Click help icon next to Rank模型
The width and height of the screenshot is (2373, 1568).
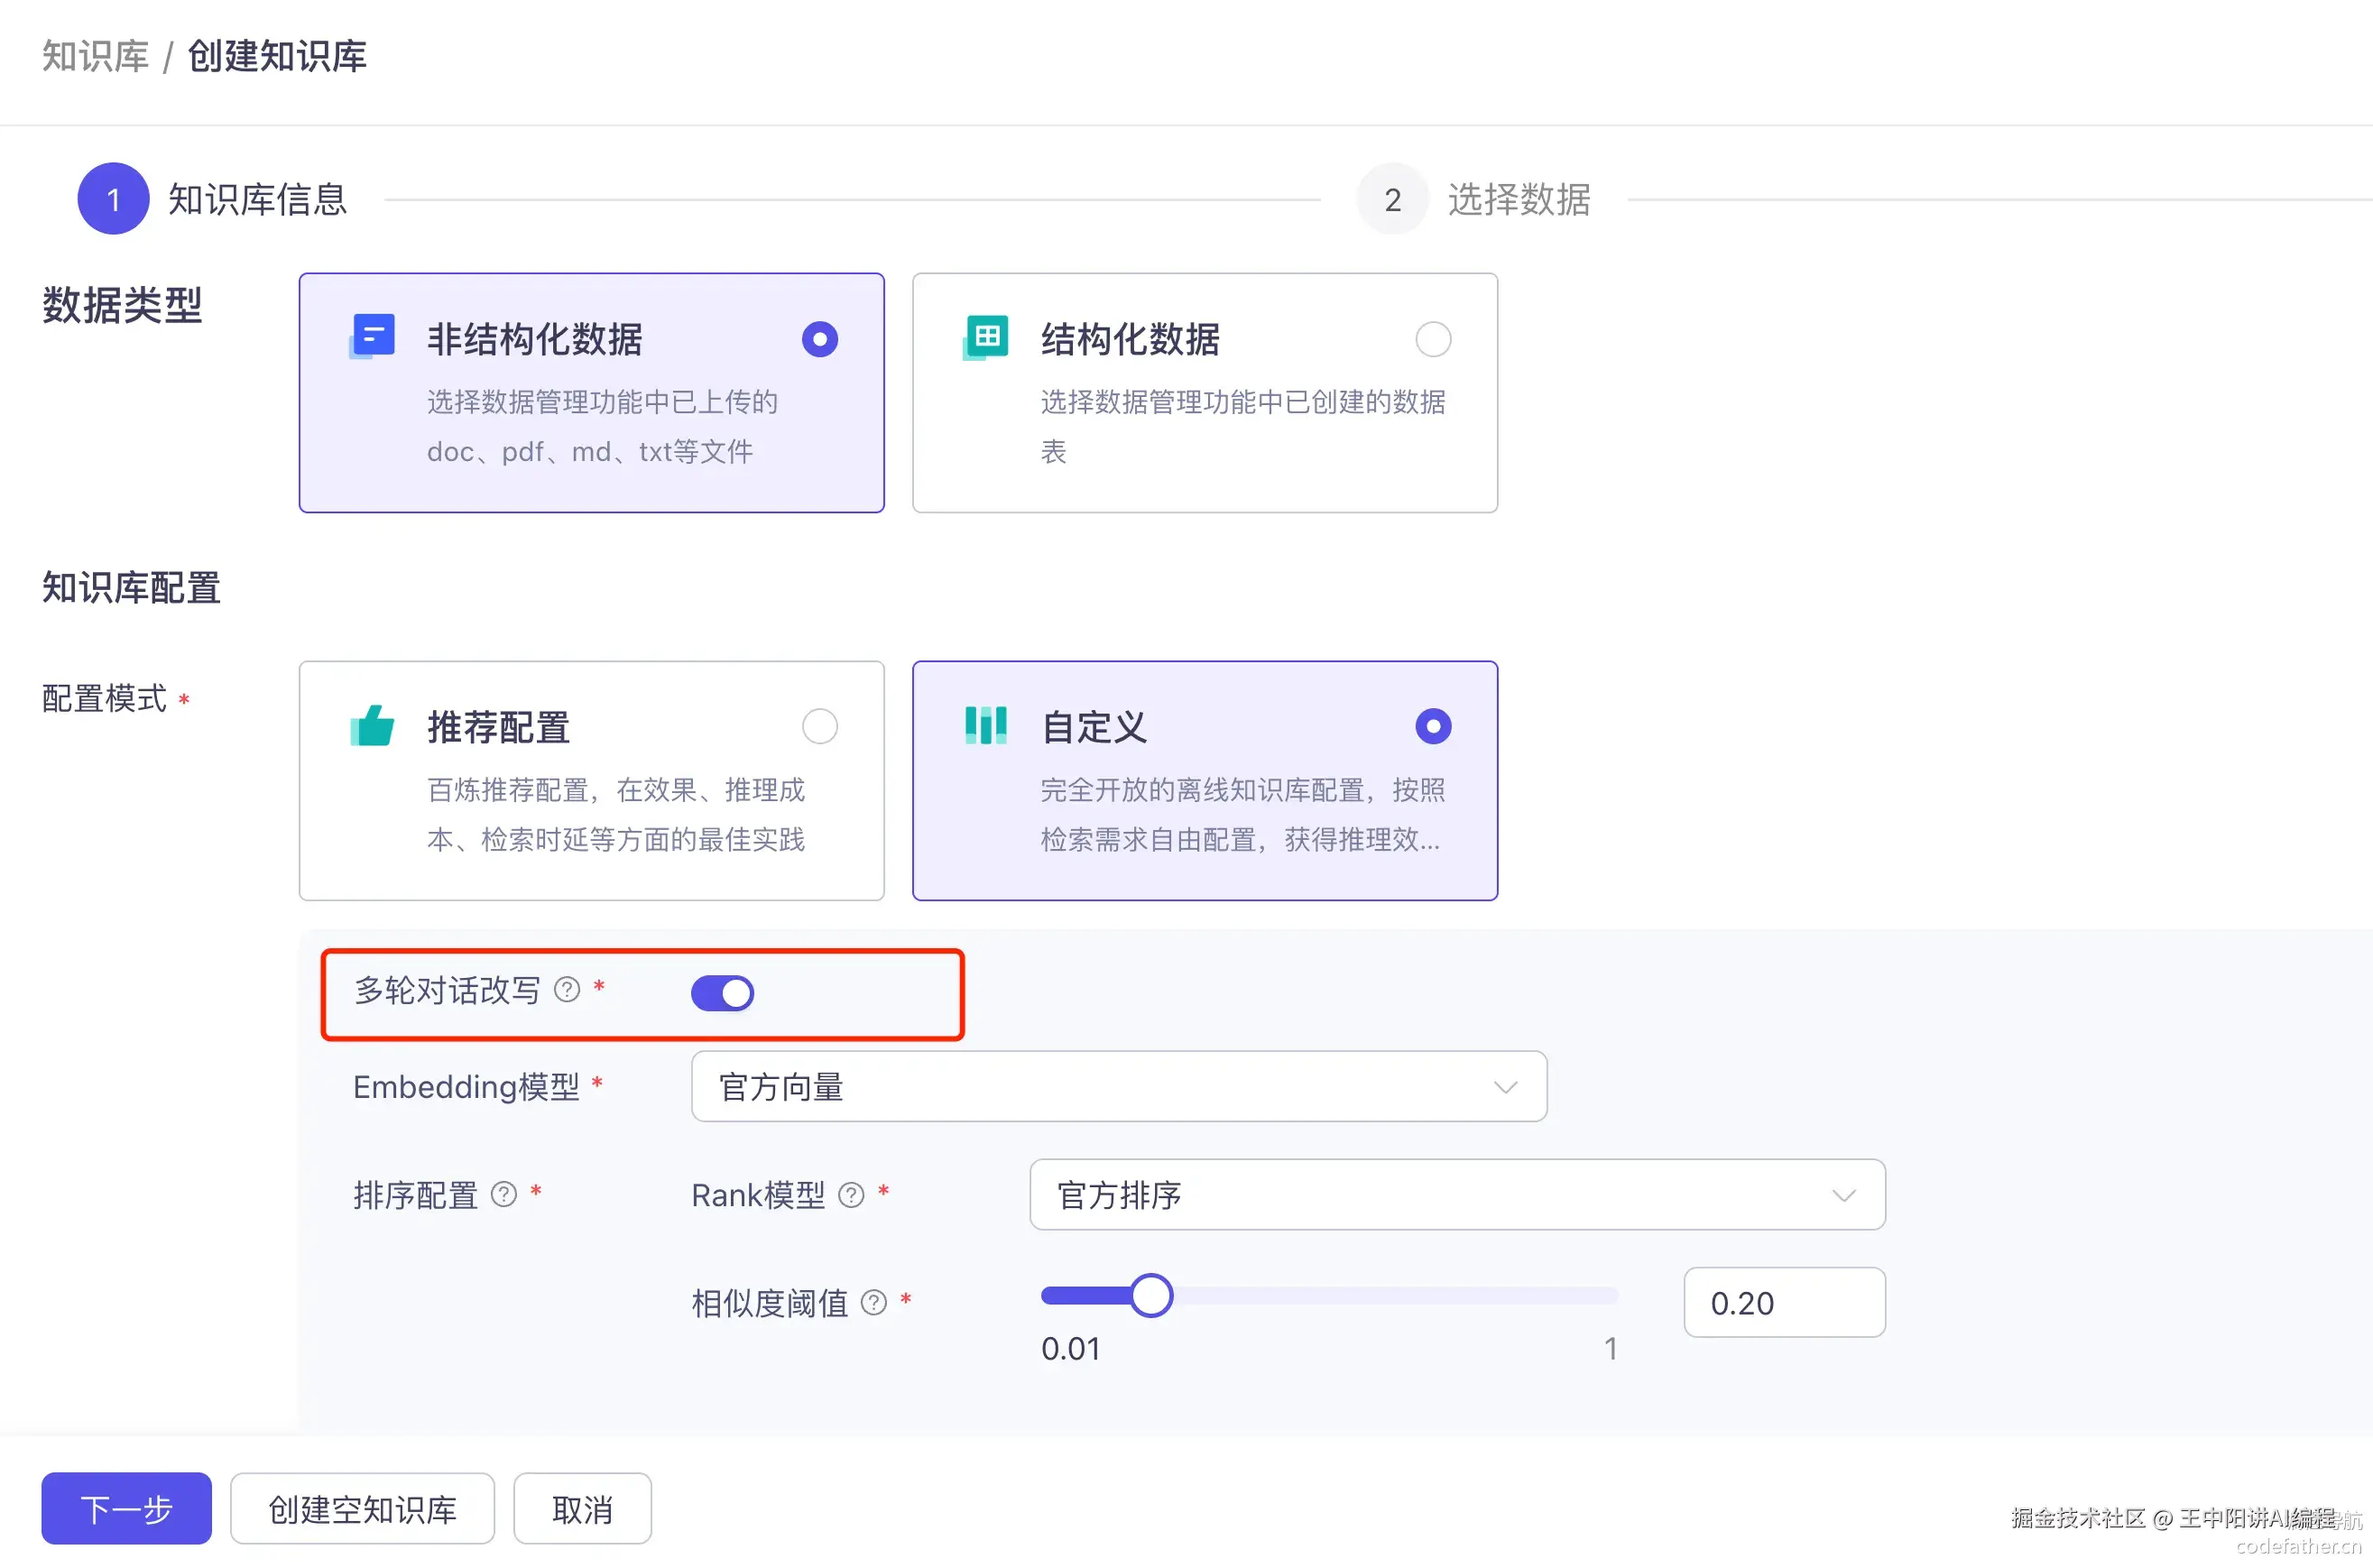click(851, 1194)
